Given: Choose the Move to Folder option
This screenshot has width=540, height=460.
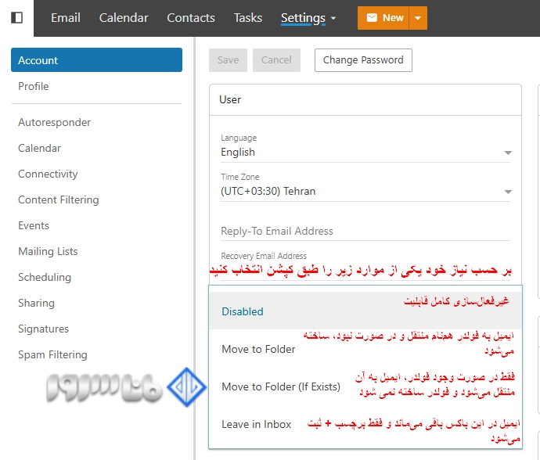Looking at the screenshot, I should point(365,349).
